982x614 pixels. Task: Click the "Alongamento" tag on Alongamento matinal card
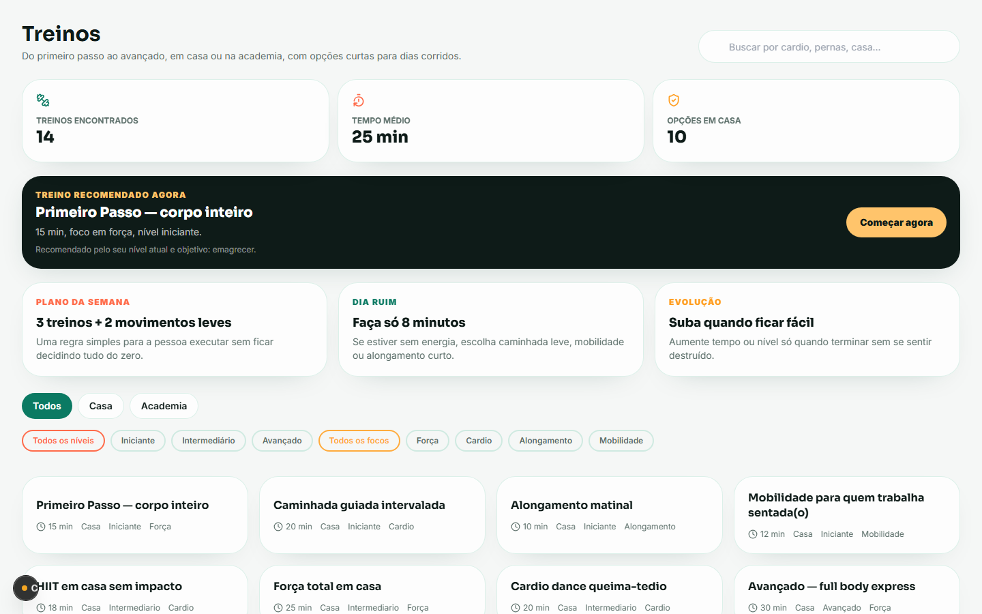click(x=650, y=527)
